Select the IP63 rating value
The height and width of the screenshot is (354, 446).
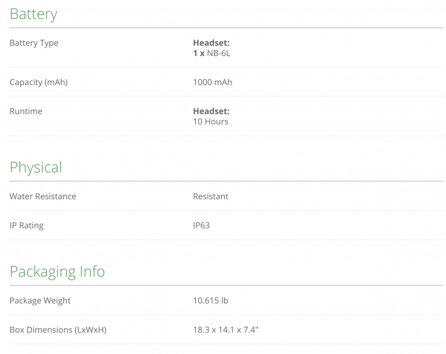[201, 226]
